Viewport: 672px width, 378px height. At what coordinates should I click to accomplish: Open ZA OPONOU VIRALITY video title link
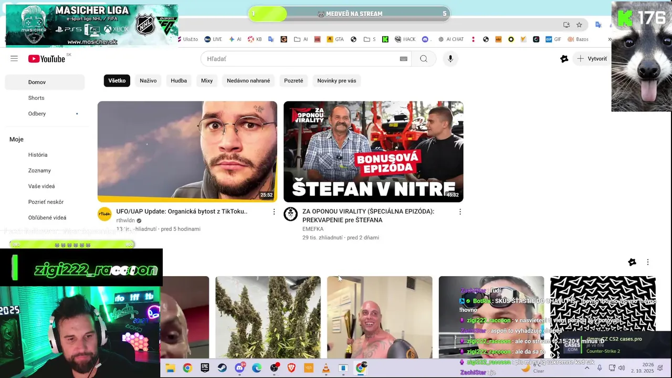pos(368,216)
